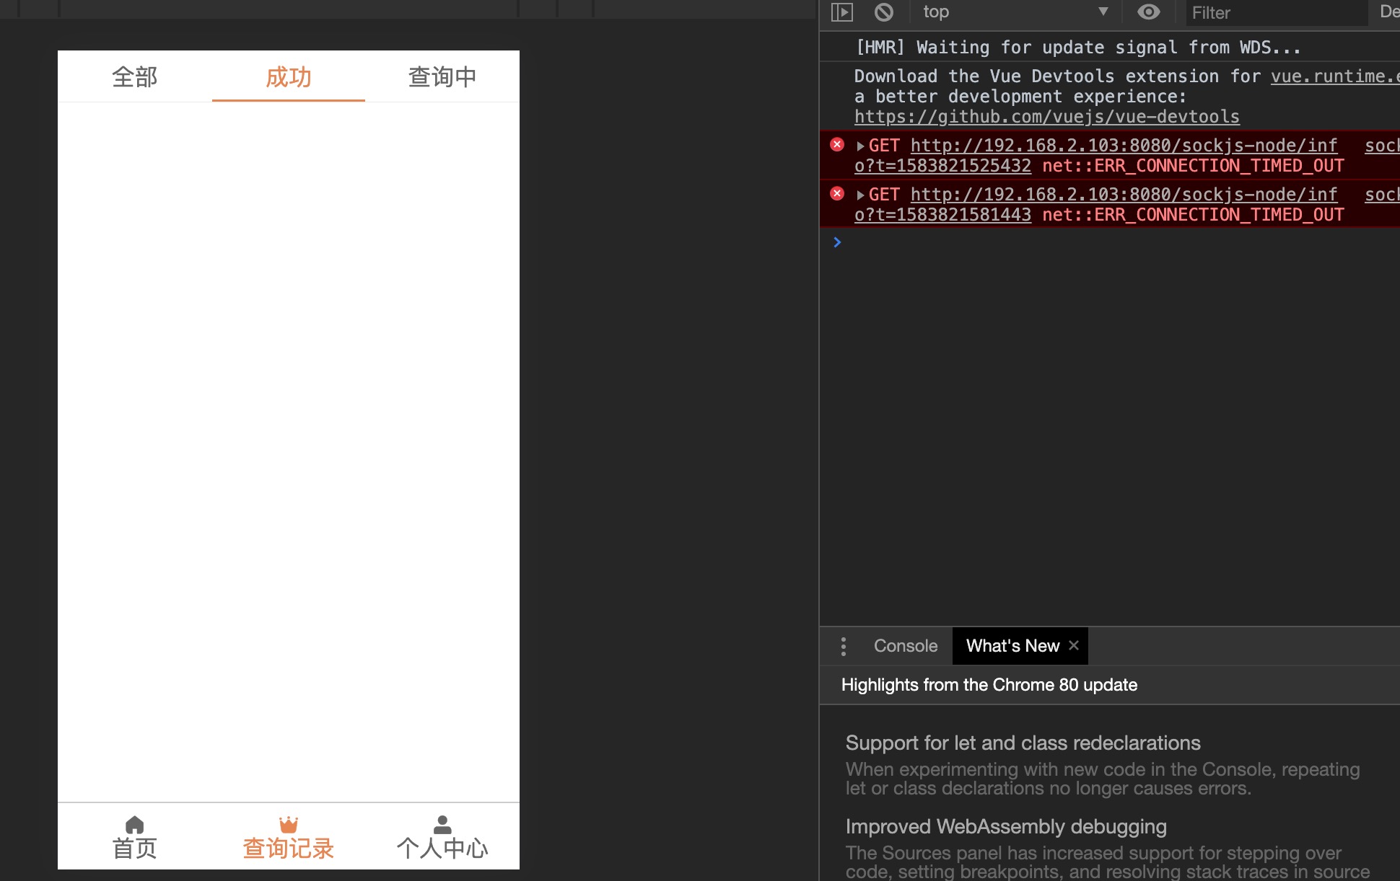The height and width of the screenshot is (881, 1400).
Task: Click the 查询中 tab
Action: 440,76
